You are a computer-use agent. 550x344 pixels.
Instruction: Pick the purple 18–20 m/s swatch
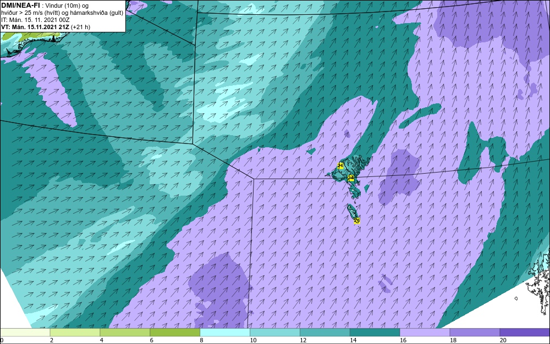click(x=475, y=332)
